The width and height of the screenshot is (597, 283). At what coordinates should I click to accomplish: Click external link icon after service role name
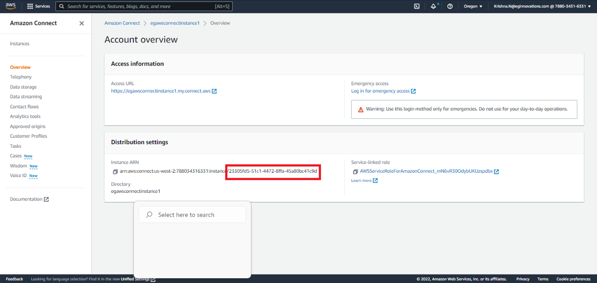(x=496, y=172)
